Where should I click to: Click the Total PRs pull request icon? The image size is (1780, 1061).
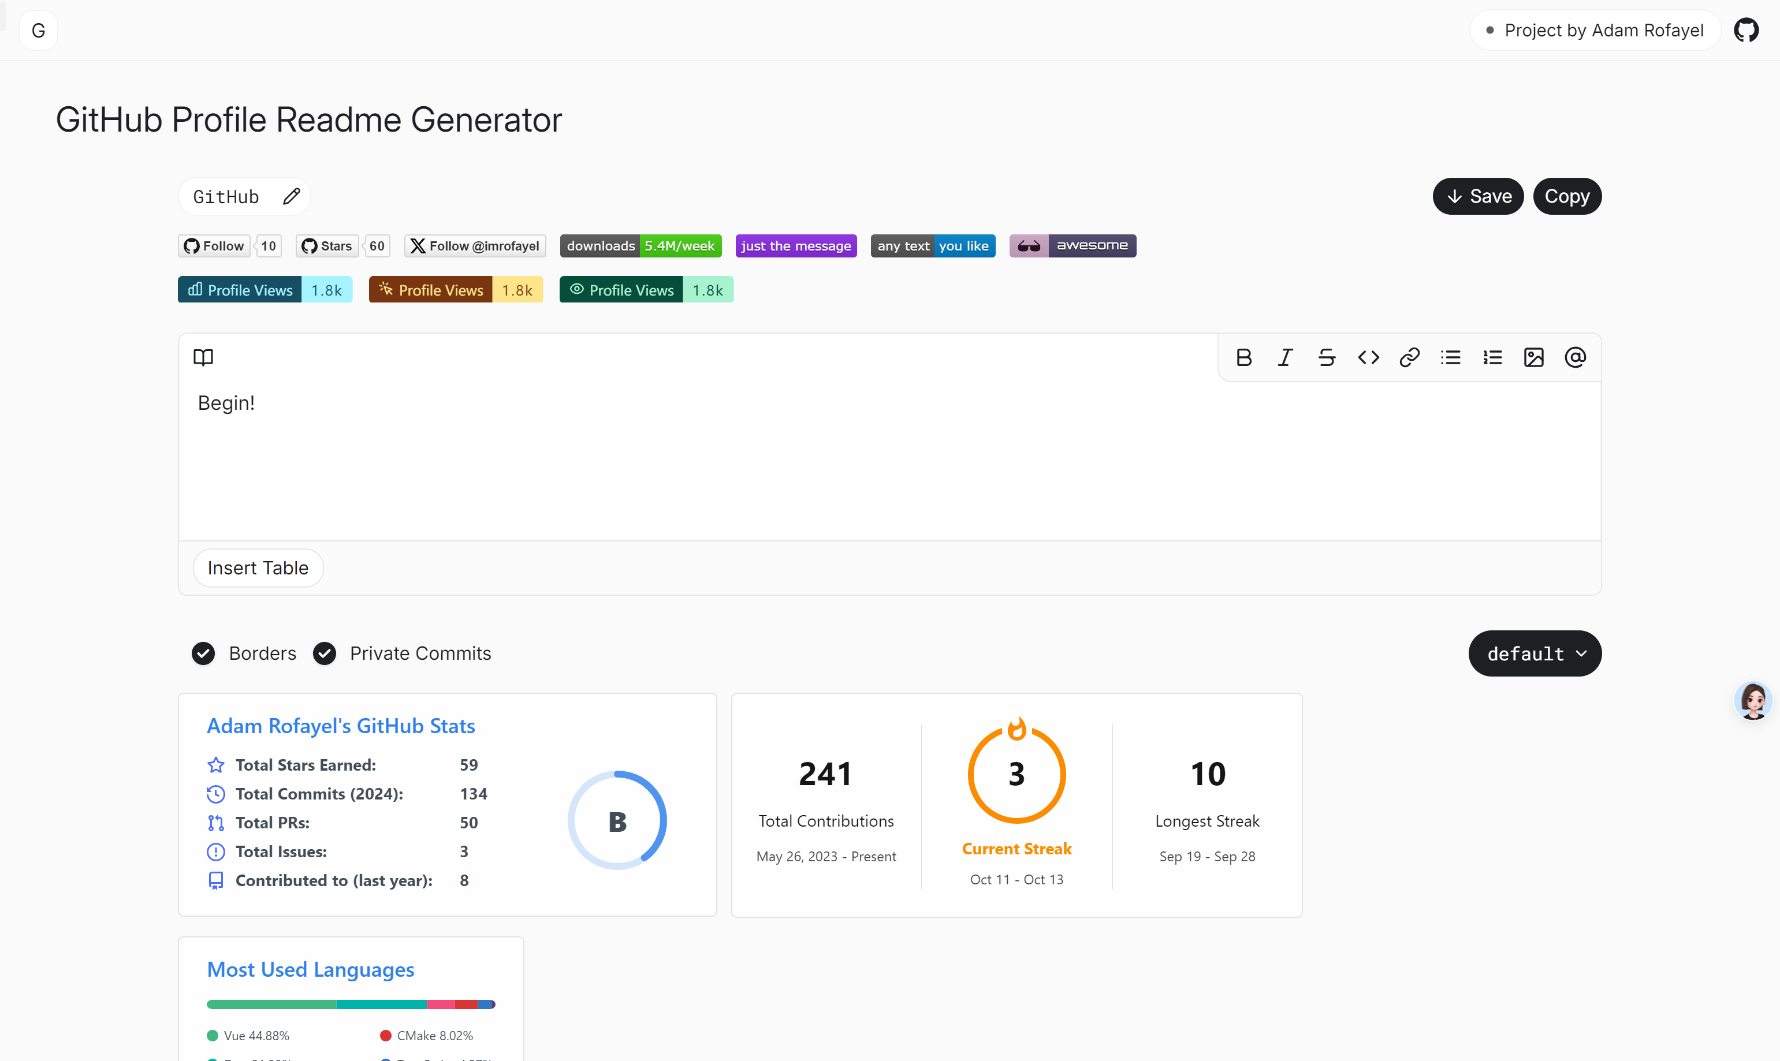click(x=215, y=823)
